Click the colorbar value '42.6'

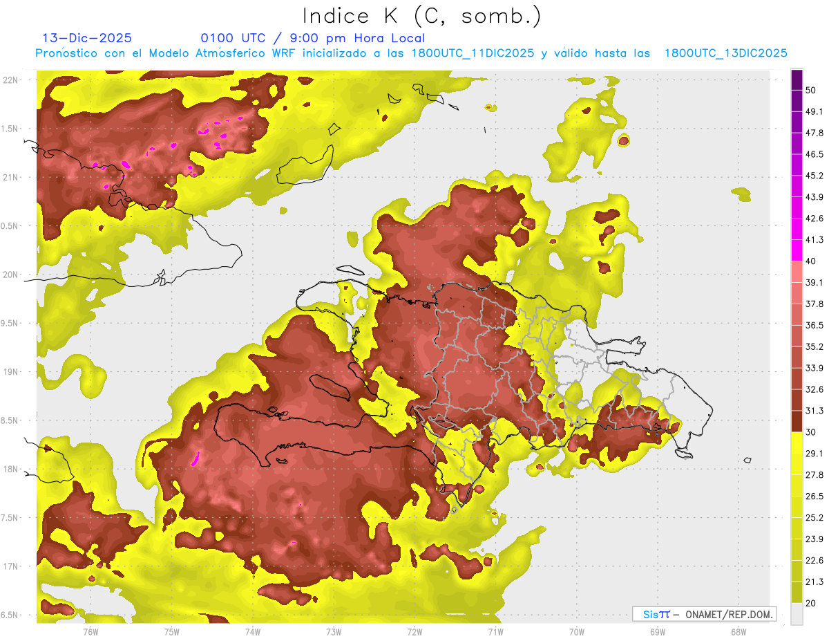pyautogui.click(x=814, y=219)
